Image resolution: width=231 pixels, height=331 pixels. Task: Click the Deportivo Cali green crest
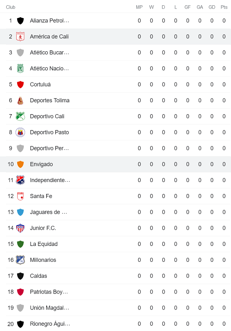[20, 116]
